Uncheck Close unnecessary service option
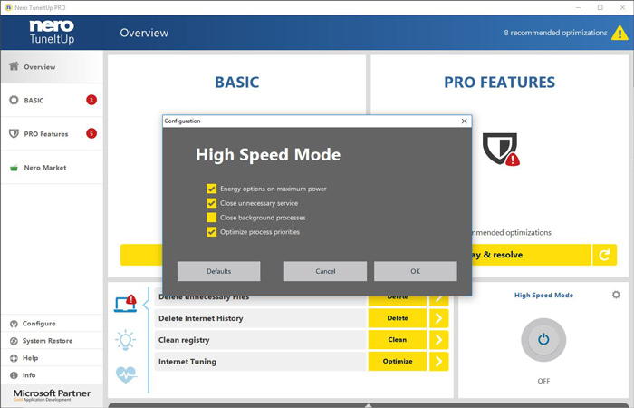This screenshot has width=634, height=408. (x=211, y=203)
